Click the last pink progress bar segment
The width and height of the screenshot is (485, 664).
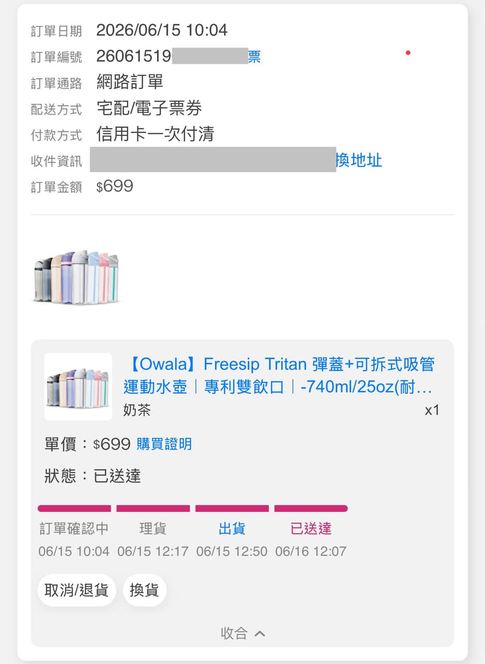coord(311,508)
